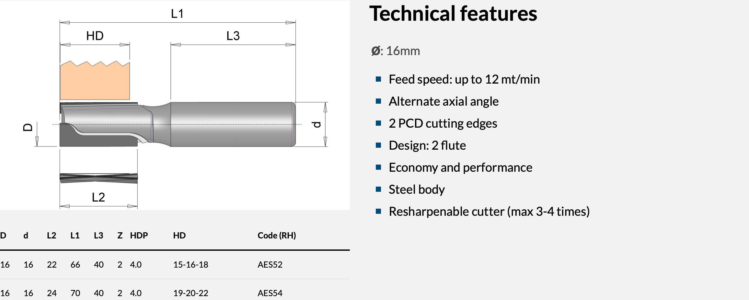
Task: Click the Design: 2 flute feature
Action: pyautogui.click(x=427, y=145)
